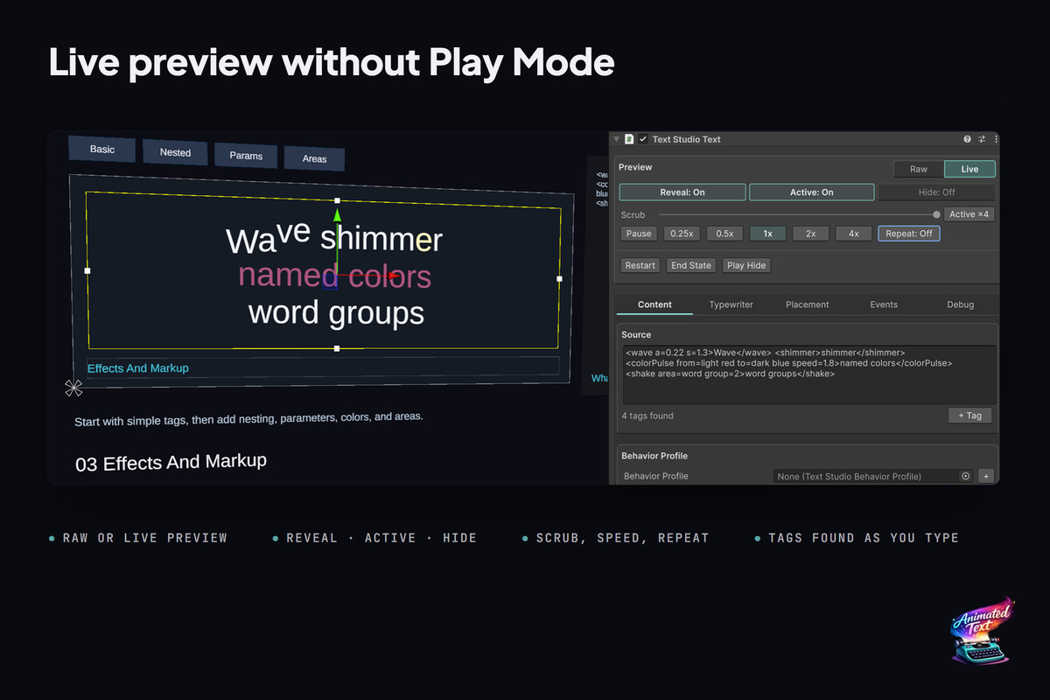1050x700 pixels.
Task: Toggle the Active: On button
Action: 812,192
